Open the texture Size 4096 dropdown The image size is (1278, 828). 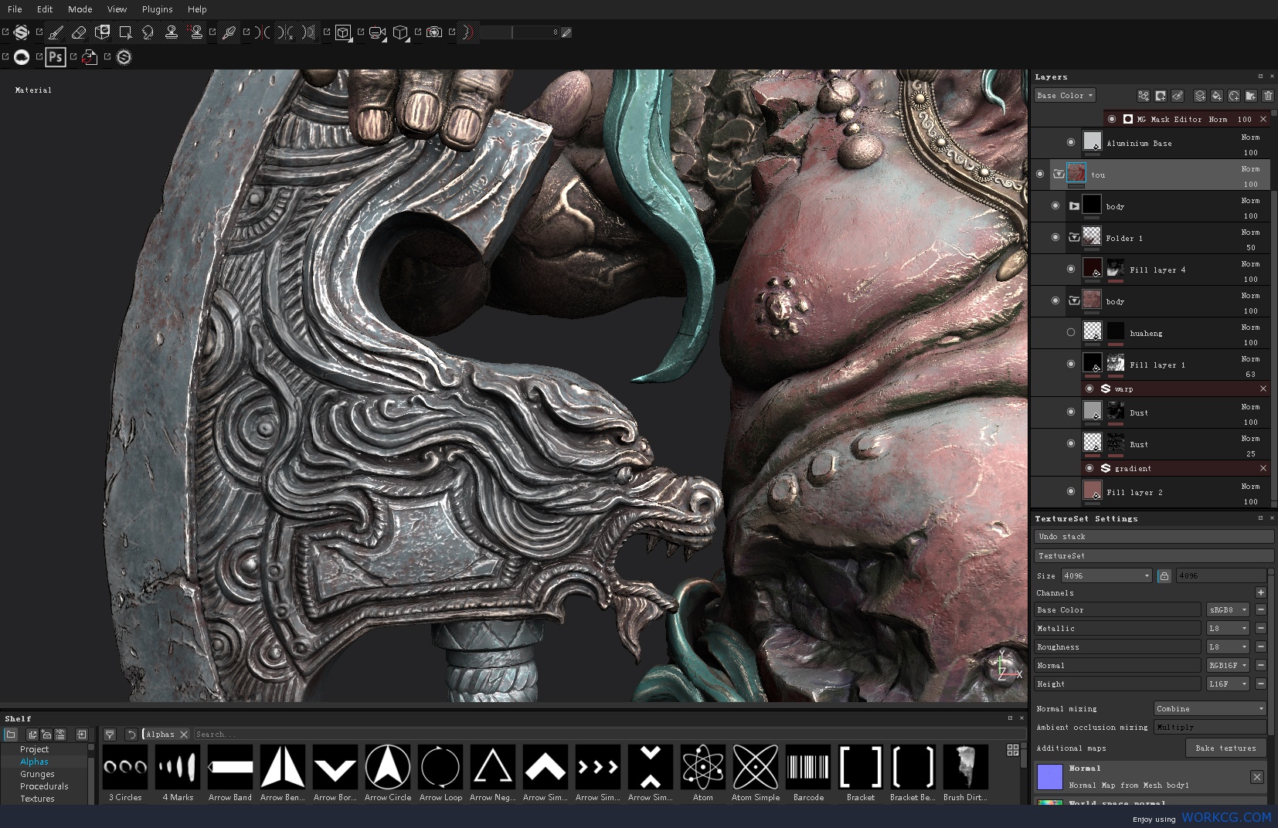[1106, 575]
